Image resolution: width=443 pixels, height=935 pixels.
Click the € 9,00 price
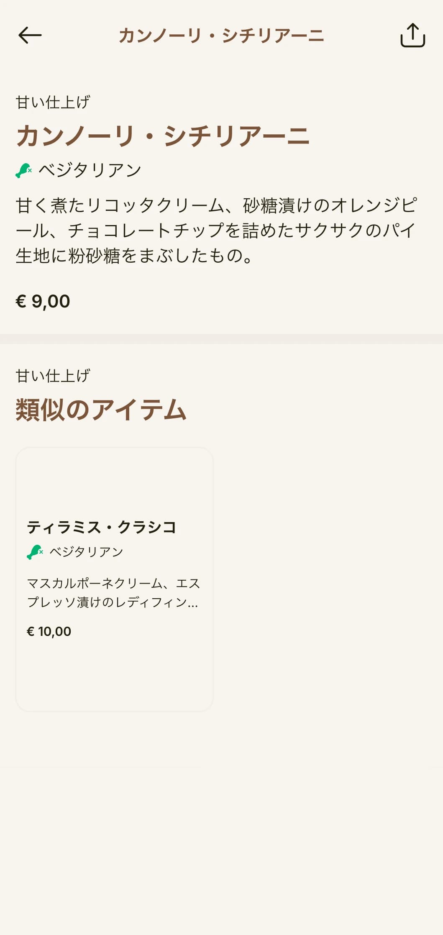point(43,301)
